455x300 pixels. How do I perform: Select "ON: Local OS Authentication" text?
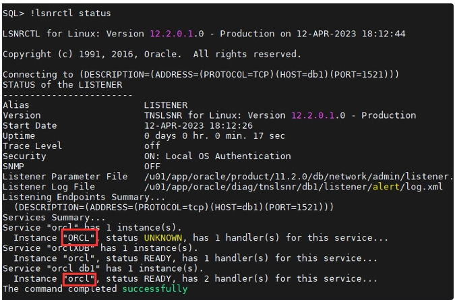(218, 156)
